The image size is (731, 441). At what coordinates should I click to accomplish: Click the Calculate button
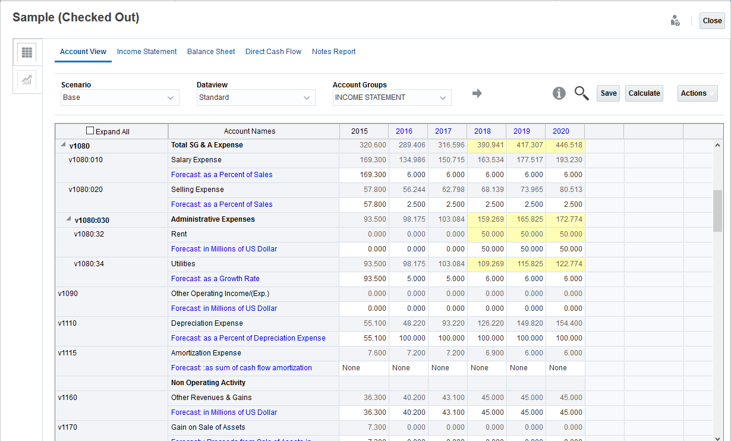point(644,93)
